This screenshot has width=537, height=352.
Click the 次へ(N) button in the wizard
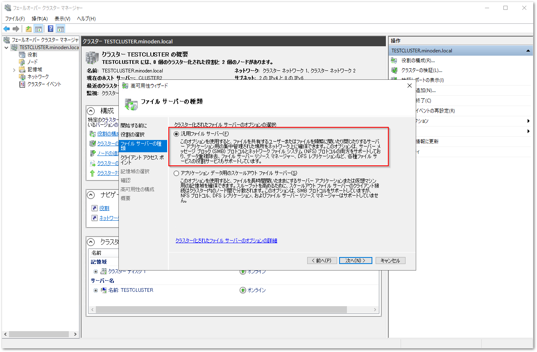[355, 260]
